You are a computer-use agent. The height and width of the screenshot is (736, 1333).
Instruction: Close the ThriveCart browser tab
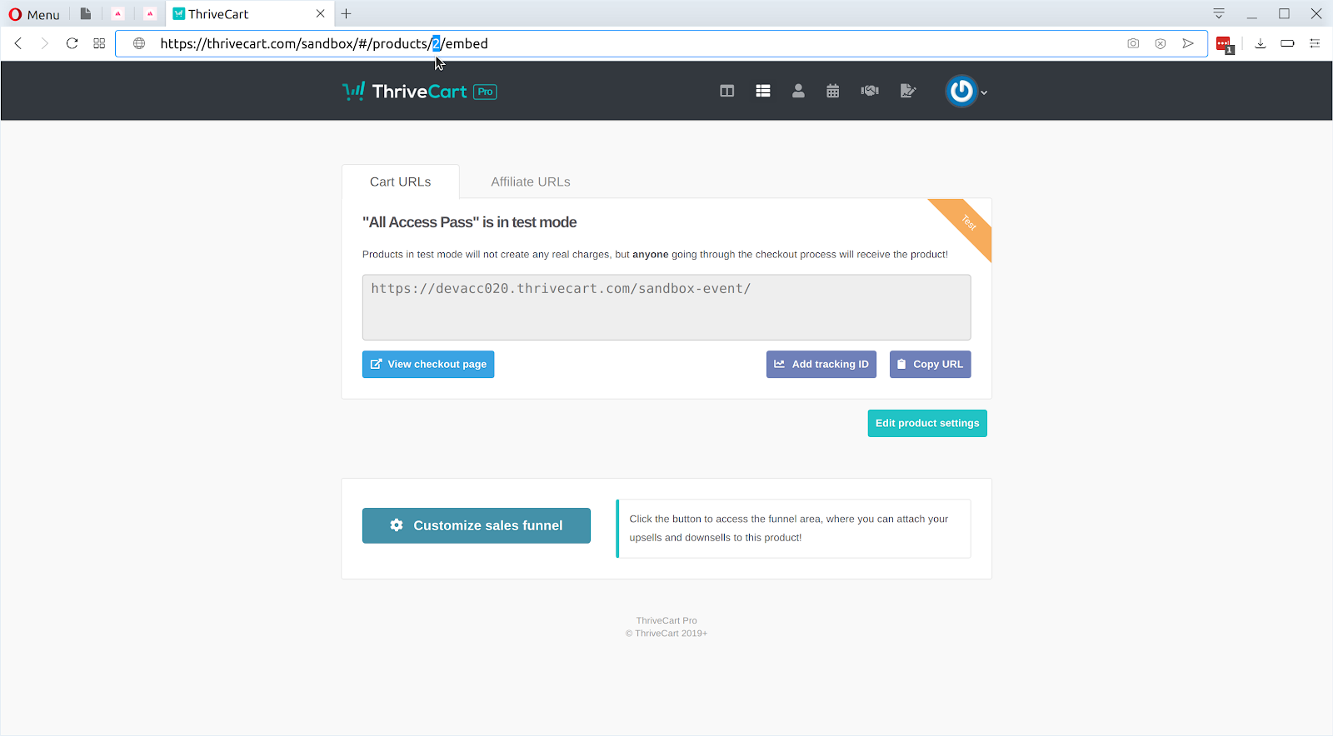pos(320,13)
